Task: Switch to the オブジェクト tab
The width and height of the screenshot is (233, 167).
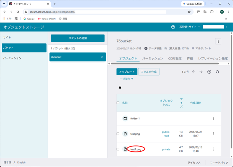Action: [128, 58]
